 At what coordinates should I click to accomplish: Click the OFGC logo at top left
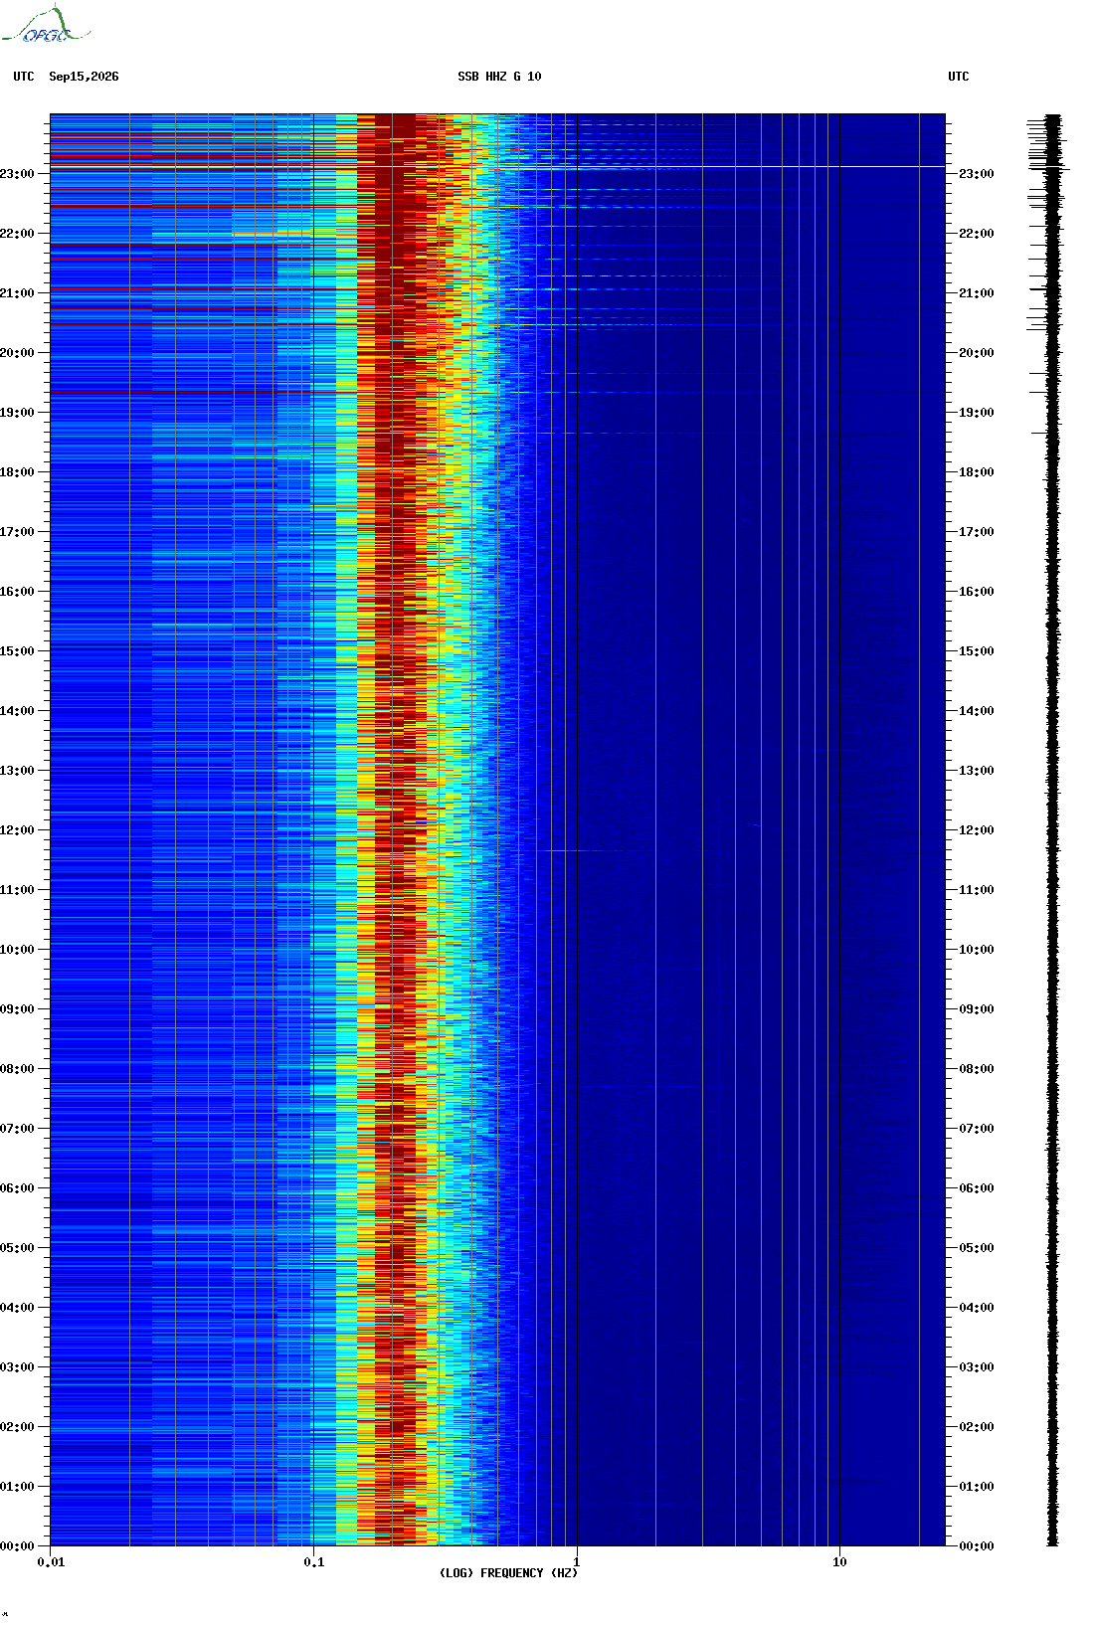(46, 25)
